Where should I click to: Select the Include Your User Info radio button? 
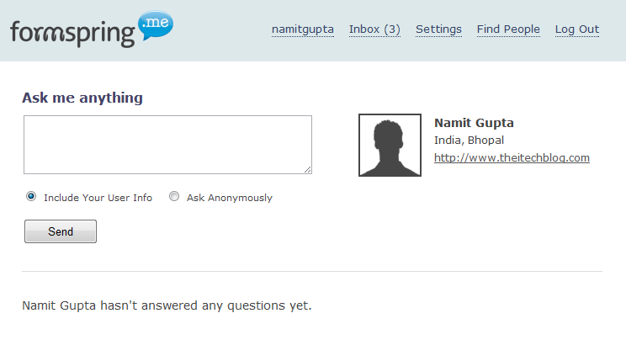31,196
